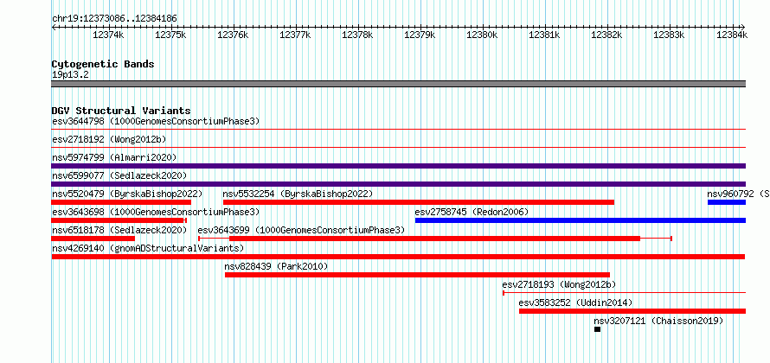The width and height of the screenshot is (770, 363).
Task: Select the nsv6599077 (Sedlazeck2020) purple bar
Action: point(398,184)
